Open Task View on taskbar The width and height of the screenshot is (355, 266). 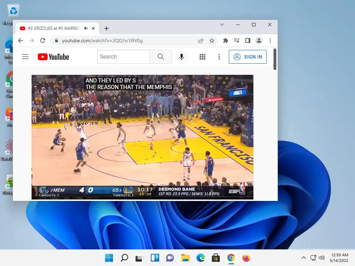[139, 258]
